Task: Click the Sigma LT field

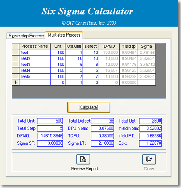Action: pos(103,143)
